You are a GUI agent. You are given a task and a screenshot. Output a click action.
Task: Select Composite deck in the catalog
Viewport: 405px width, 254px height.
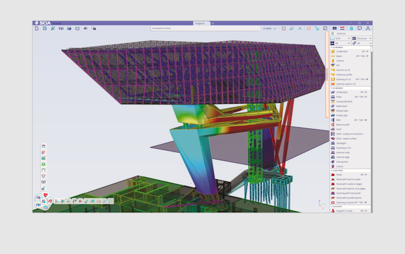click(x=344, y=101)
